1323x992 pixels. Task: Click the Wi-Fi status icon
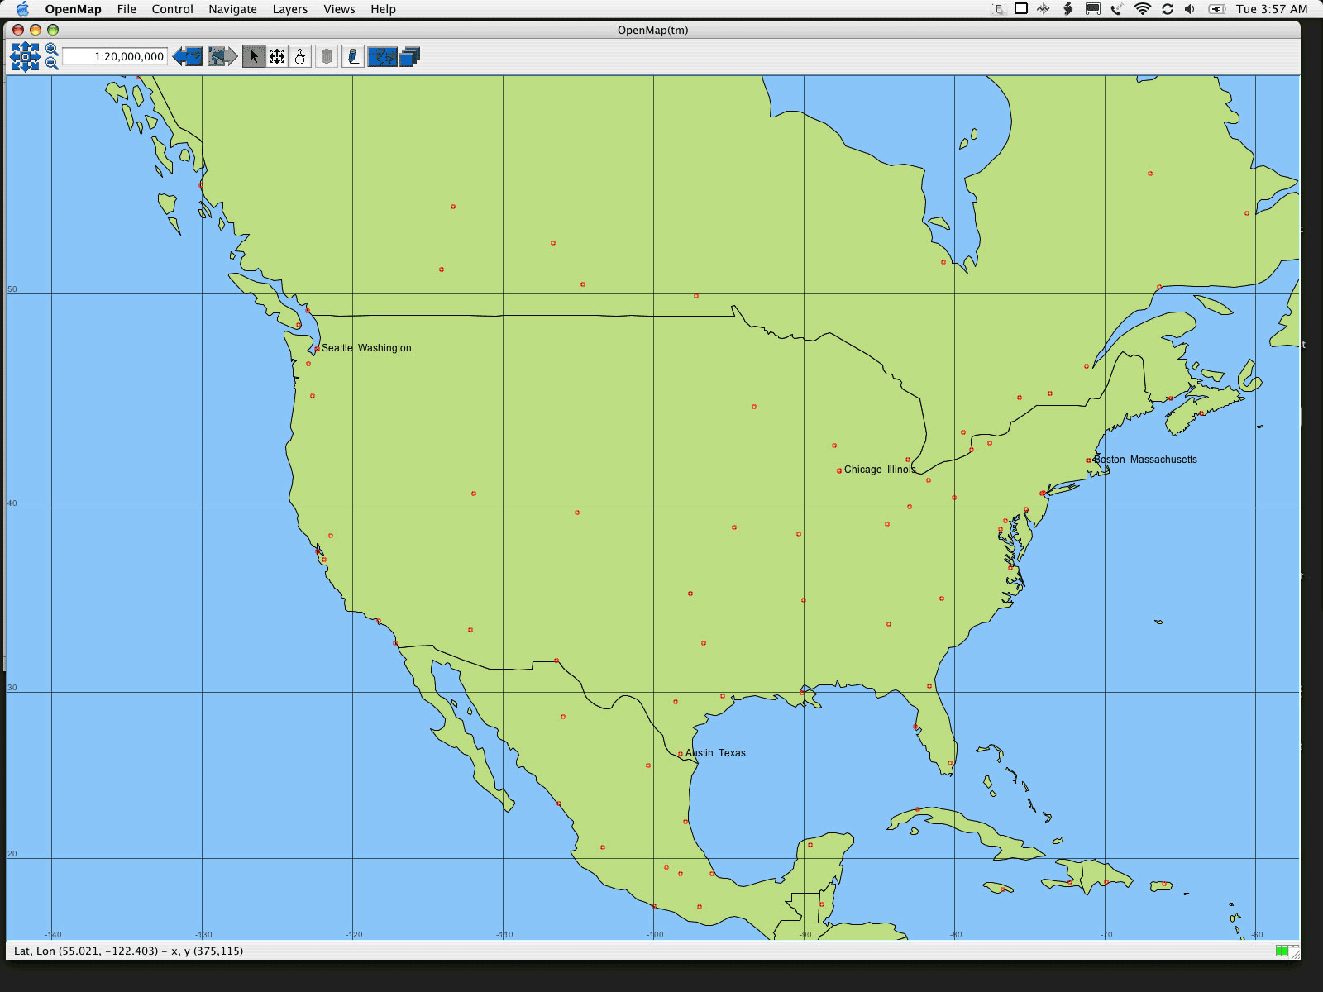(1143, 9)
